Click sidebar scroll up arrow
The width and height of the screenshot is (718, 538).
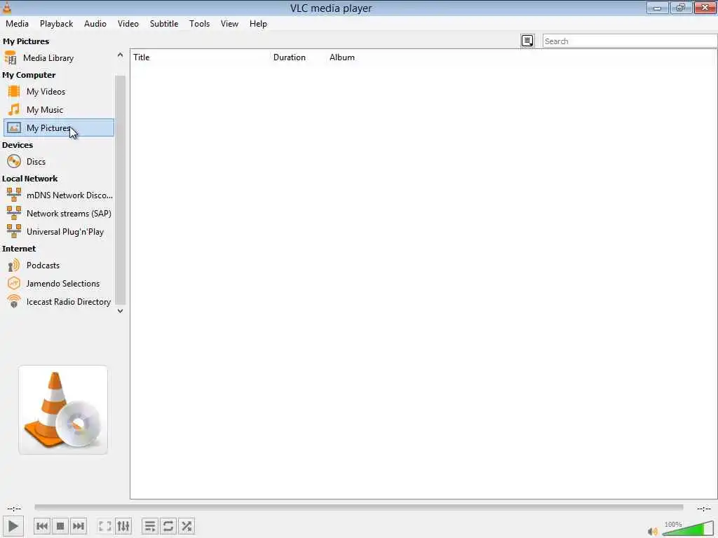[120, 55]
